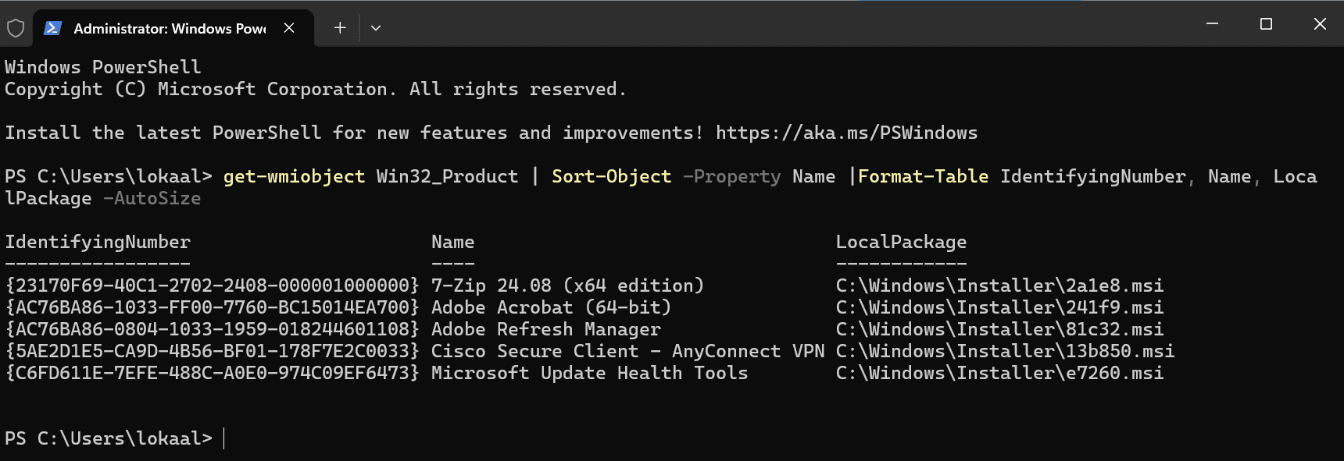The width and height of the screenshot is (1344, 461).
Task: Click the Microsoft Update Health Tools entry
Action: [x=589, y=374]
